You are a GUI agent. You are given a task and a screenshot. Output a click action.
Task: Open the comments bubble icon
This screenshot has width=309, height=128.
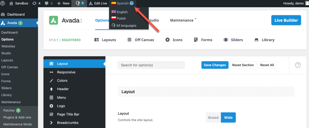point(47,3)
